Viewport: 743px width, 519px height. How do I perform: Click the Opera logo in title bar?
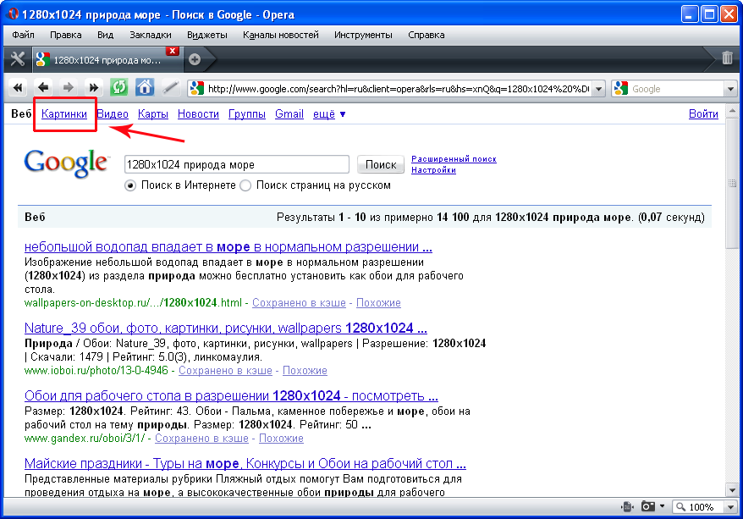13,14
